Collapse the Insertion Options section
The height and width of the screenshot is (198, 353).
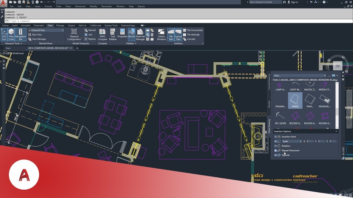tap(336, 131)
